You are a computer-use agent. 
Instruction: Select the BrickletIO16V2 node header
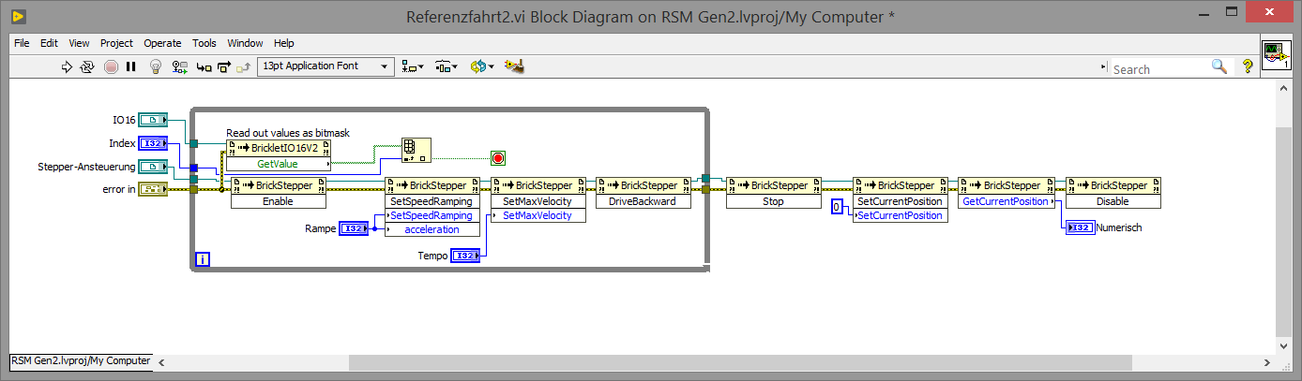pyautogui.click(x=280, y=148)
